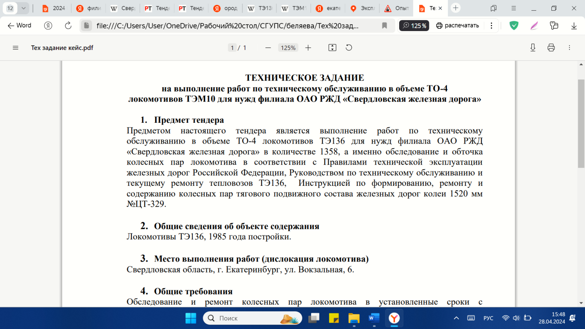Click the 125% zoom indicator in address bar
The width and height of the screenshot is (585, 329).
tap(414, 25)
